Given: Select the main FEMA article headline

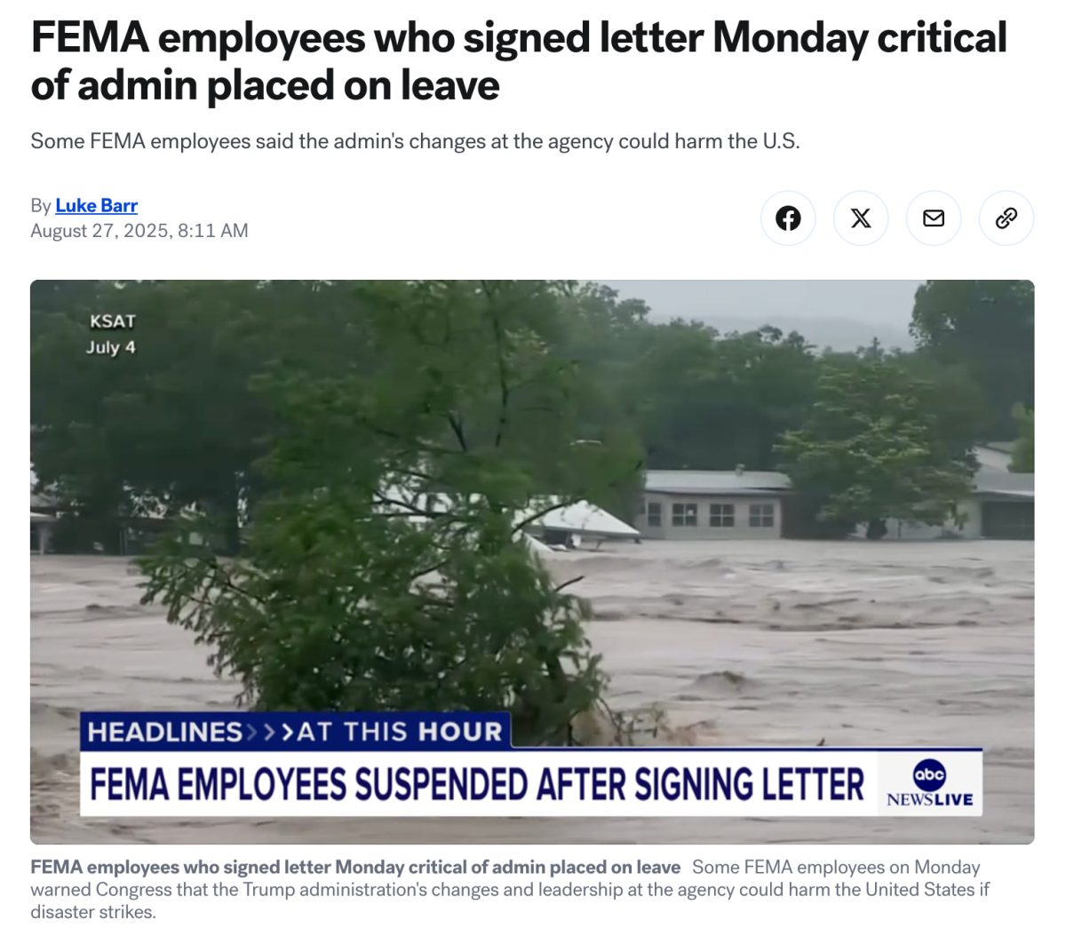Looking at the screenshot, I should [x=519, y=61].
